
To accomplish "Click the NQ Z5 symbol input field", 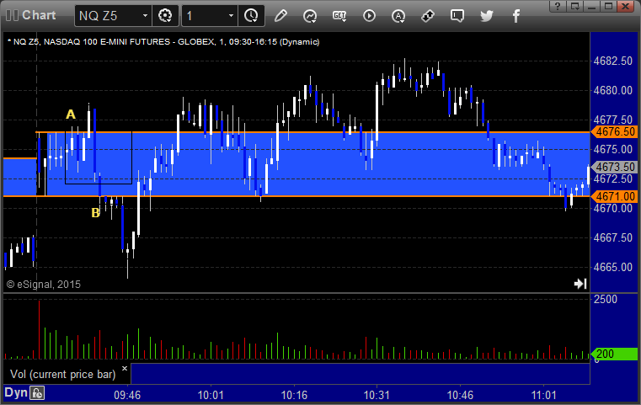I will 108,16.
